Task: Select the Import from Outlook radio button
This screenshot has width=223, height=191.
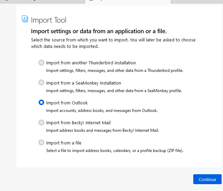Action: 41,102
